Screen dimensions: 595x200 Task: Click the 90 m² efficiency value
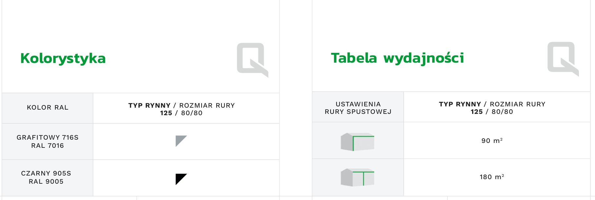(x=492, y=141)
